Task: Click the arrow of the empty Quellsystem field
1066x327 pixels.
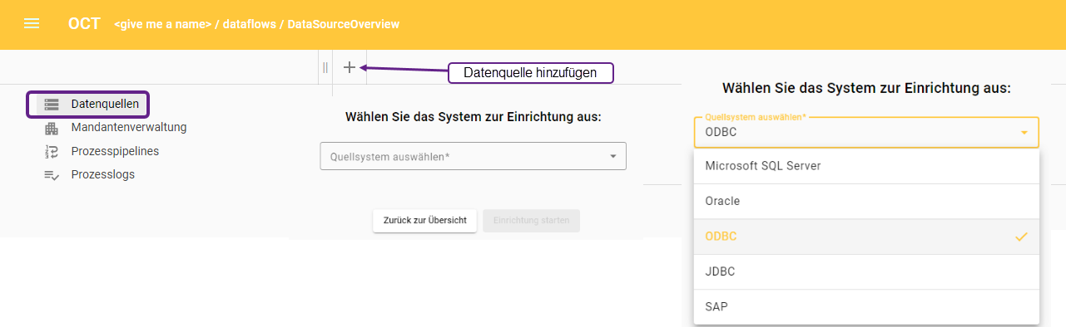Action: point(613,156)
